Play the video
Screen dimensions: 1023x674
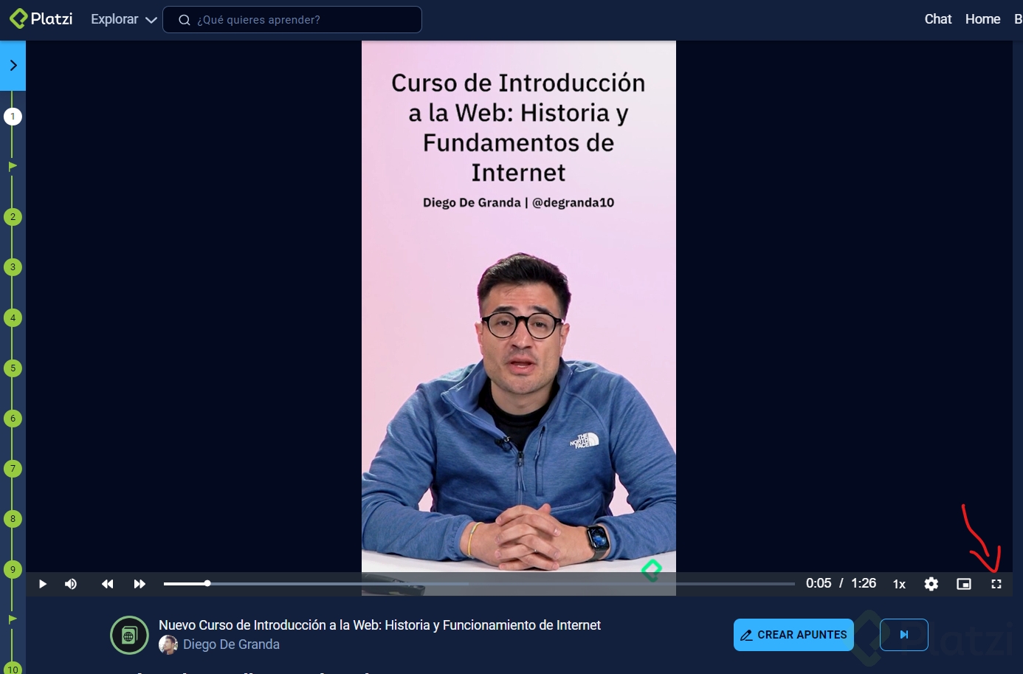(x=43, y=584)
